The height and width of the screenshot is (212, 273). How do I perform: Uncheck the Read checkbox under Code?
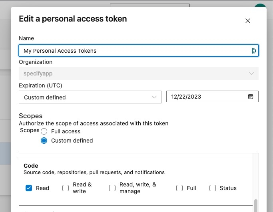pos(29,188)
